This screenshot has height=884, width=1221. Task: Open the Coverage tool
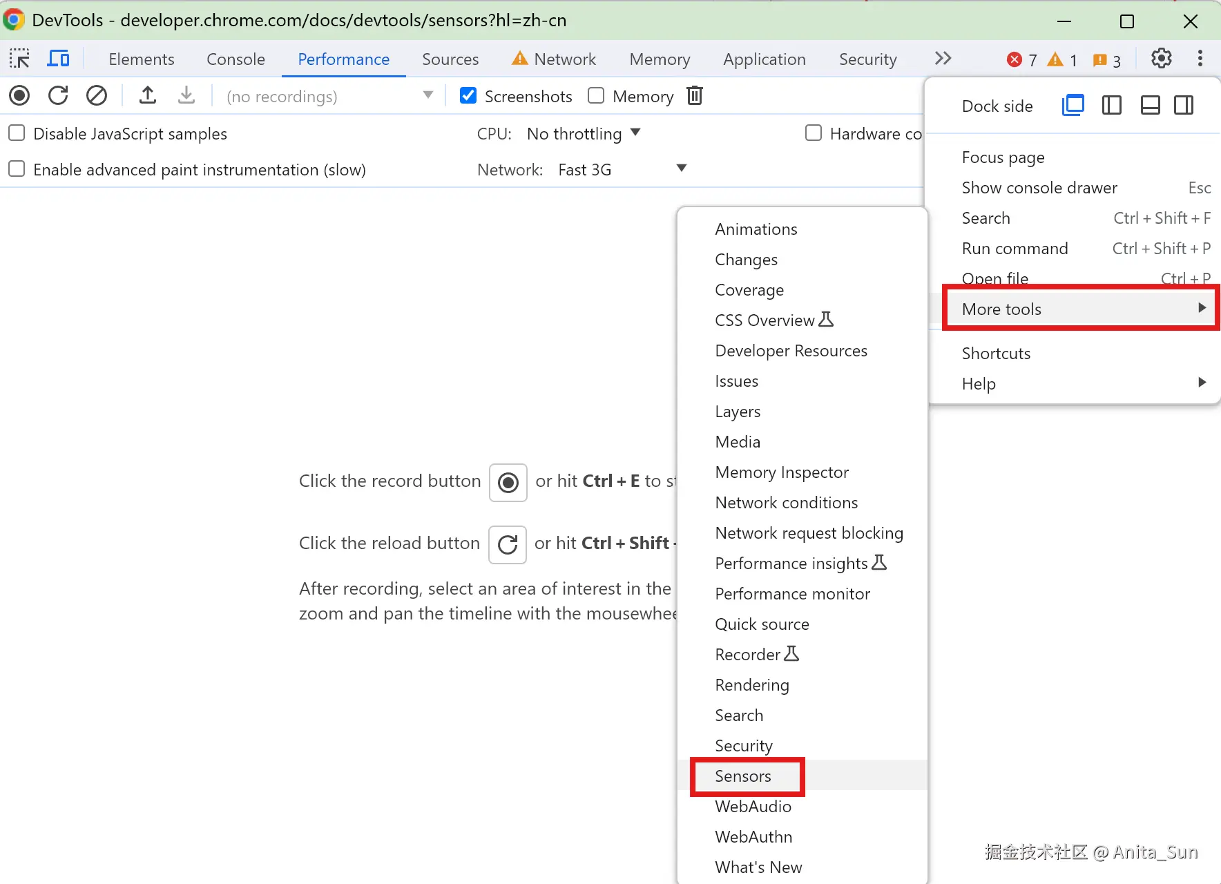tap(802, 290)
